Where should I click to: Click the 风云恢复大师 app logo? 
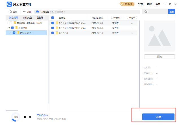(9, 4)
